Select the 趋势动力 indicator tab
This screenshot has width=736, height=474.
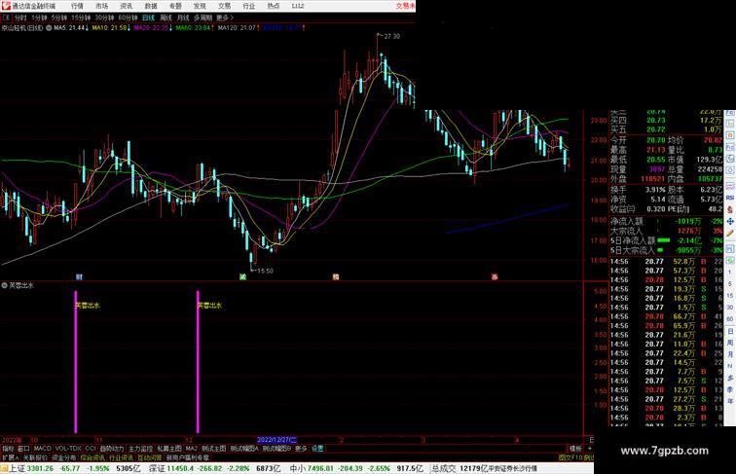point(112,449)
